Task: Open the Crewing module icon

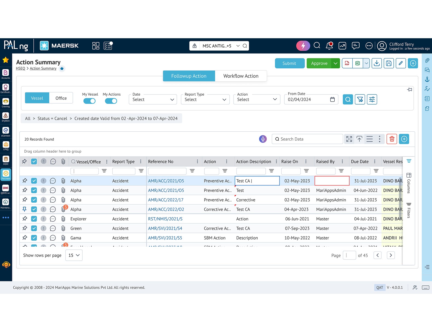Action: coord(6,103)
